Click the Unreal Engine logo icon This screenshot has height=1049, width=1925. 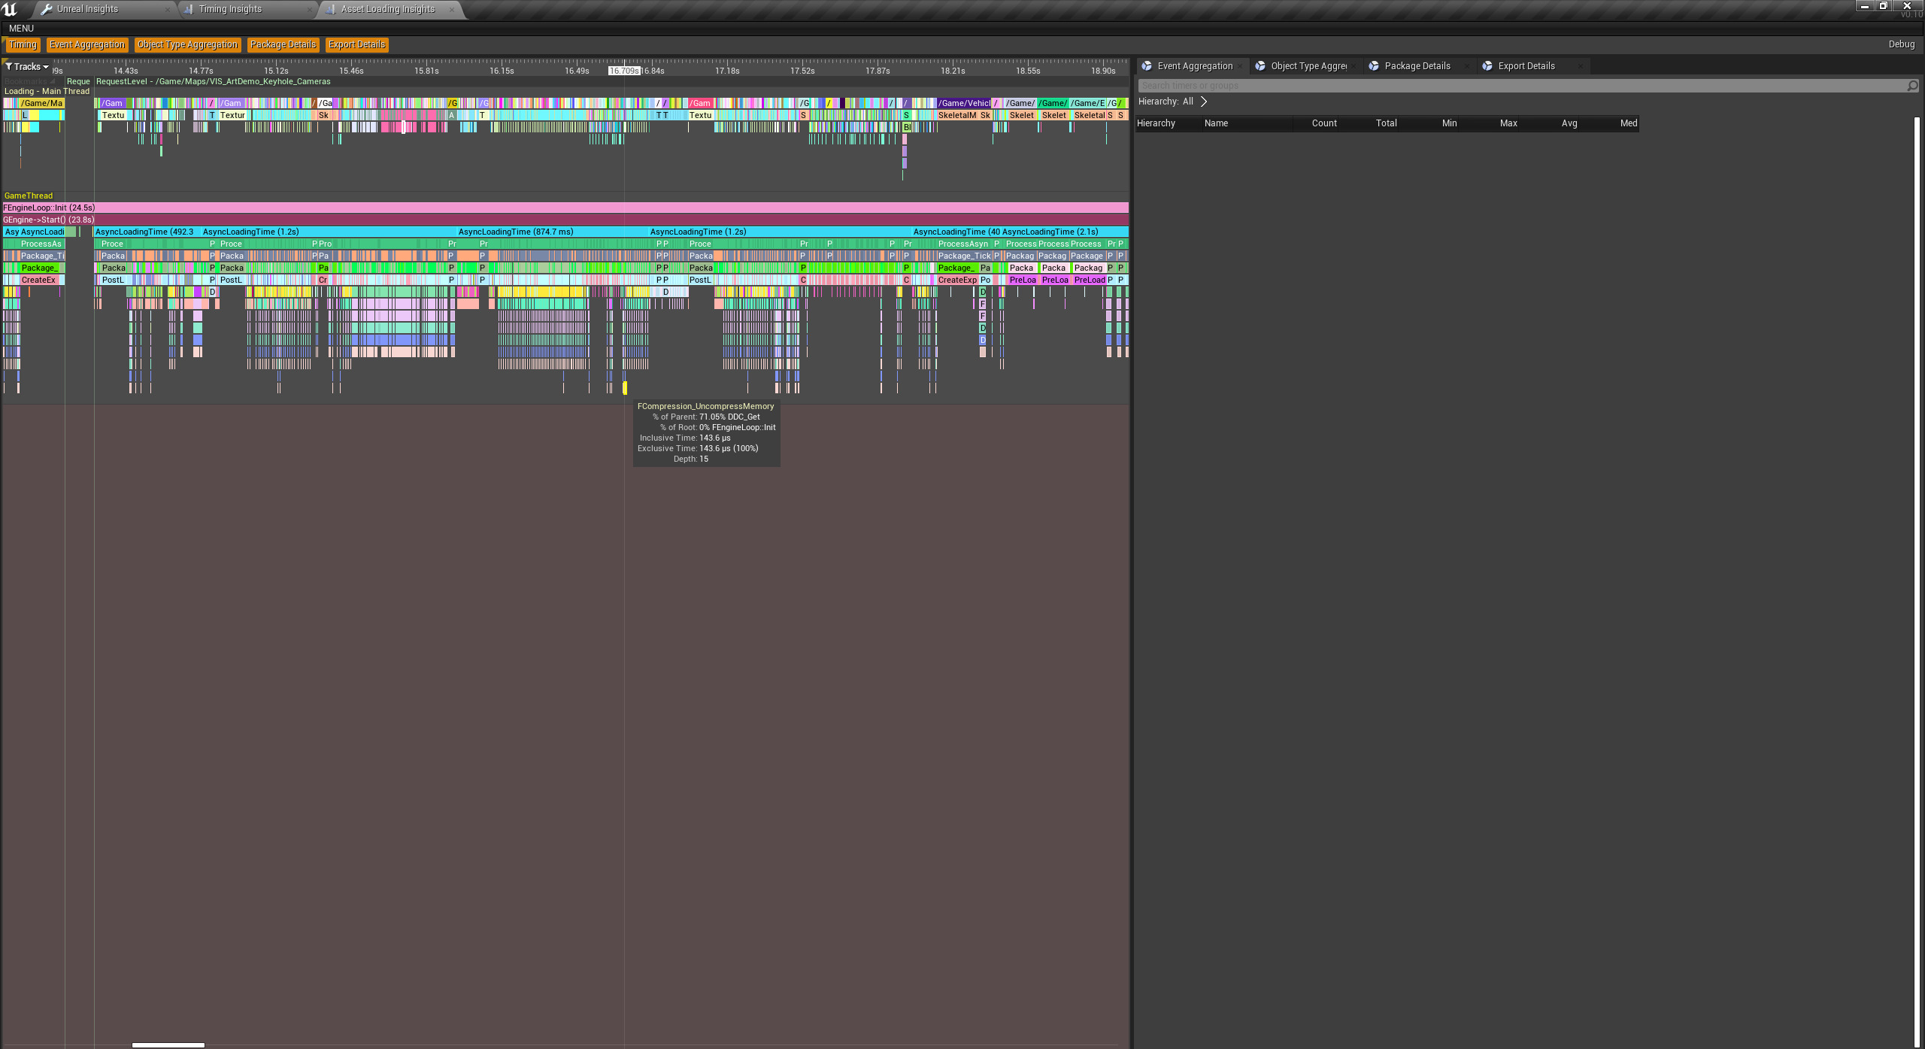tap(10, 9)
